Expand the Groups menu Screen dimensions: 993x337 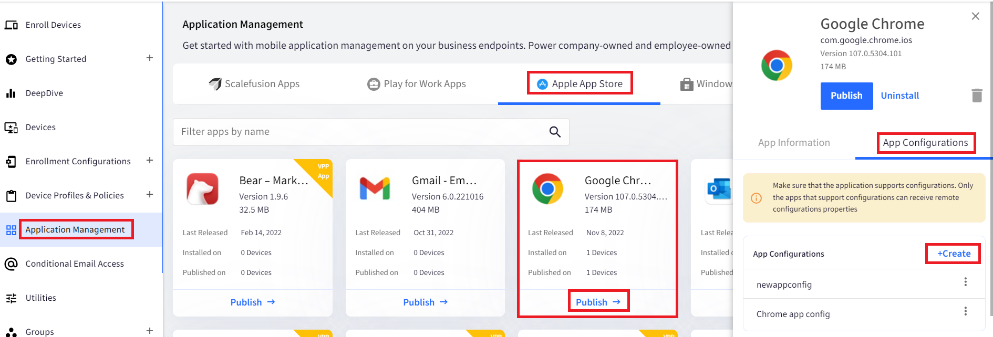[150, 331]
